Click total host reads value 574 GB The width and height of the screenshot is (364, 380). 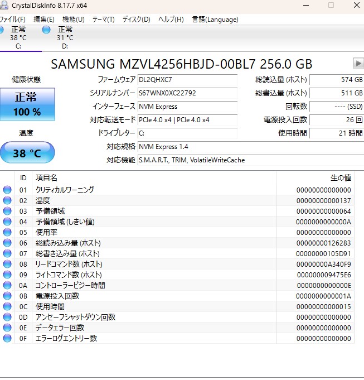(337, 80)
